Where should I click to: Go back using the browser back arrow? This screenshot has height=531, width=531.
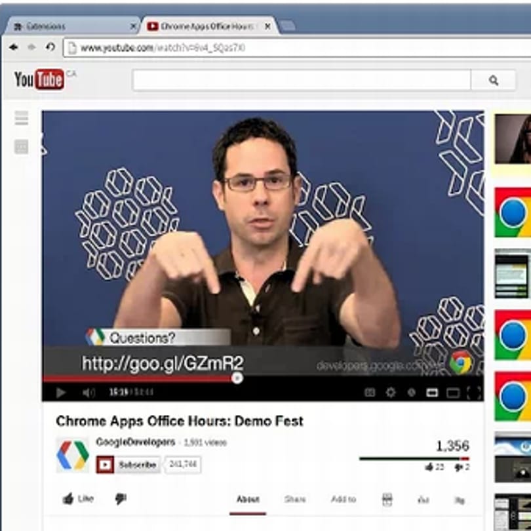coord(14,47)
